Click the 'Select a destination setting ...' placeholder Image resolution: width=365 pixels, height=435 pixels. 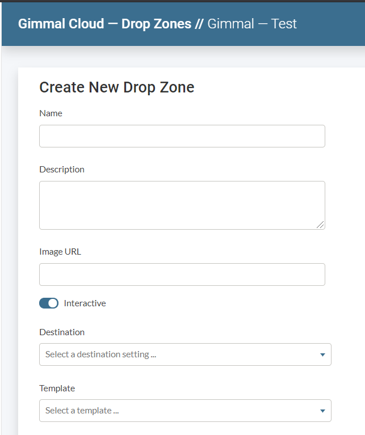click(100, 354)
